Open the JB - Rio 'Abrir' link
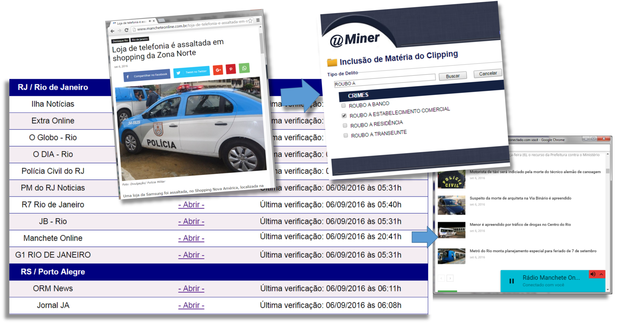 coord(191,221)
